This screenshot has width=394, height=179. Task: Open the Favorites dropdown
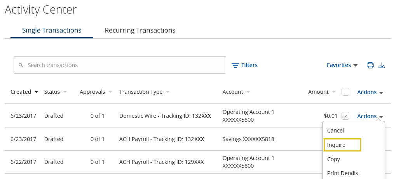342,65
